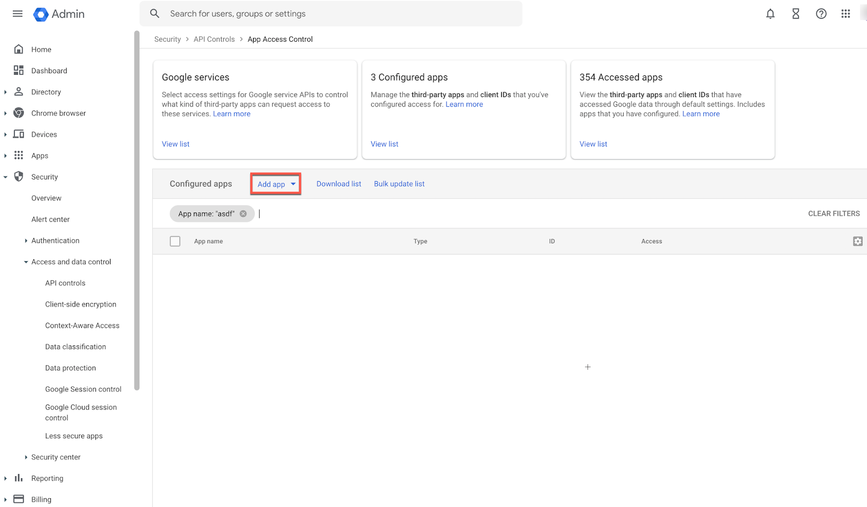
Task: Open the Google apps grid launcher
Action: pos(845,14)
